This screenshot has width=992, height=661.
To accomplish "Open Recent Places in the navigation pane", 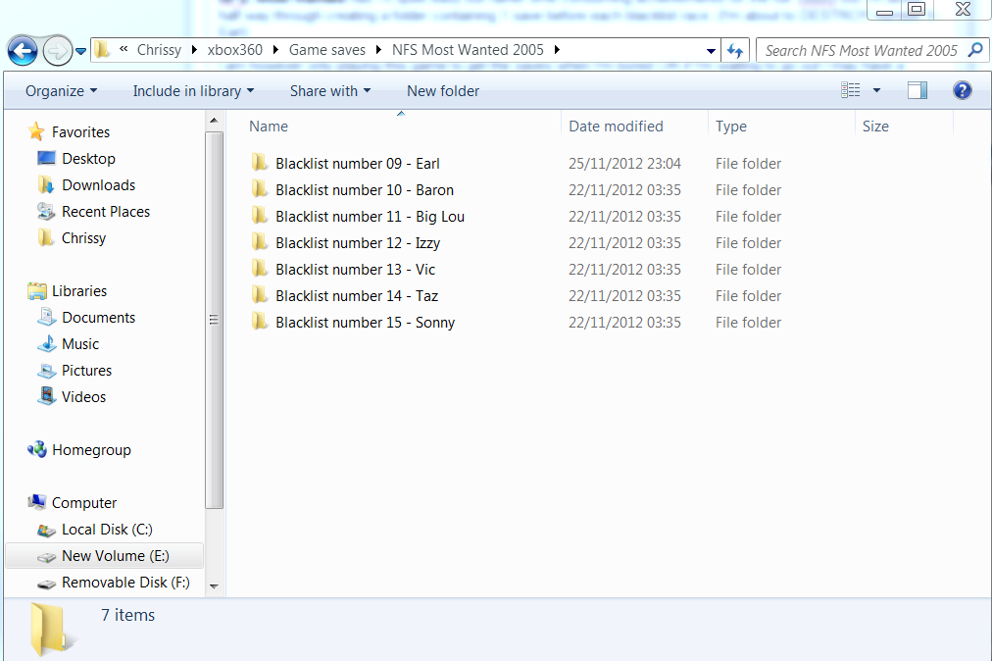I will point(105,212).
